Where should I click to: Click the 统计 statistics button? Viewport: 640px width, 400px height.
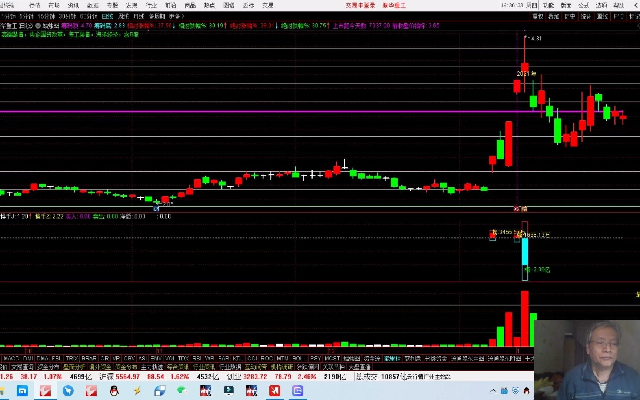(586, 17)
